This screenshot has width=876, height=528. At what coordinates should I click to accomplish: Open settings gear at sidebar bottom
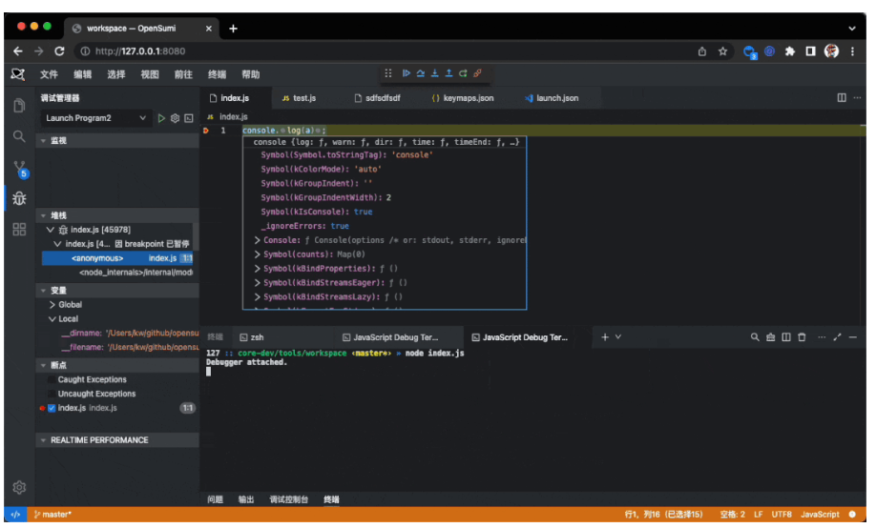tap(19, 487)
